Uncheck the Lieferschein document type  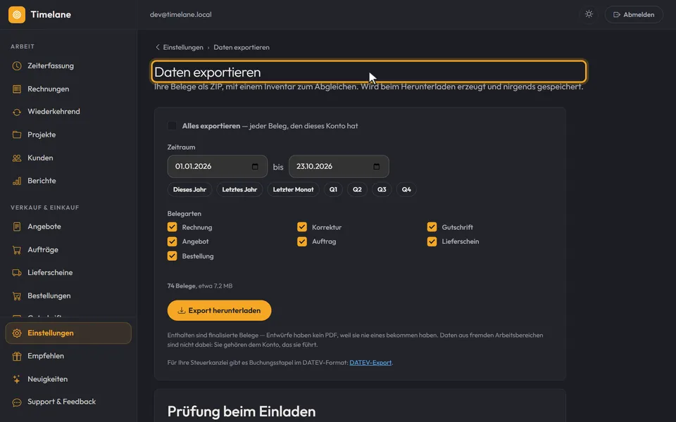click(x=432, y=241)
